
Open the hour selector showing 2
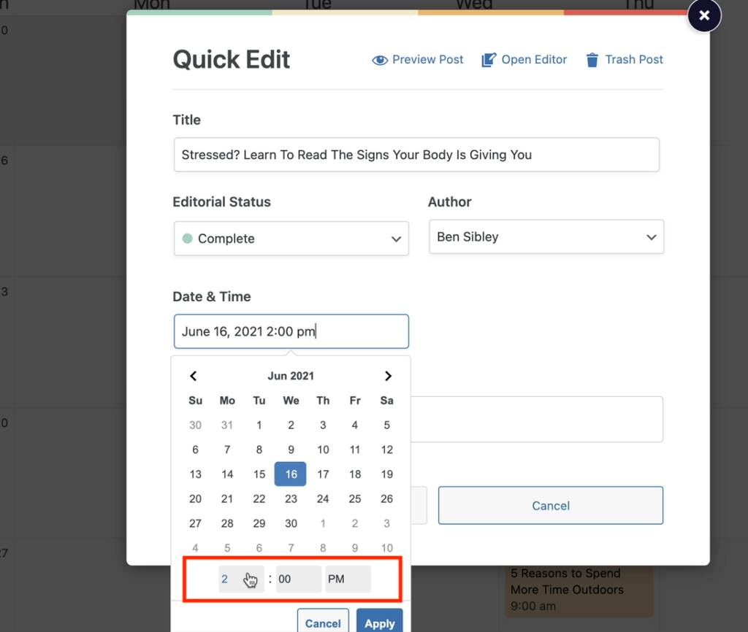[x=241, y=579]
